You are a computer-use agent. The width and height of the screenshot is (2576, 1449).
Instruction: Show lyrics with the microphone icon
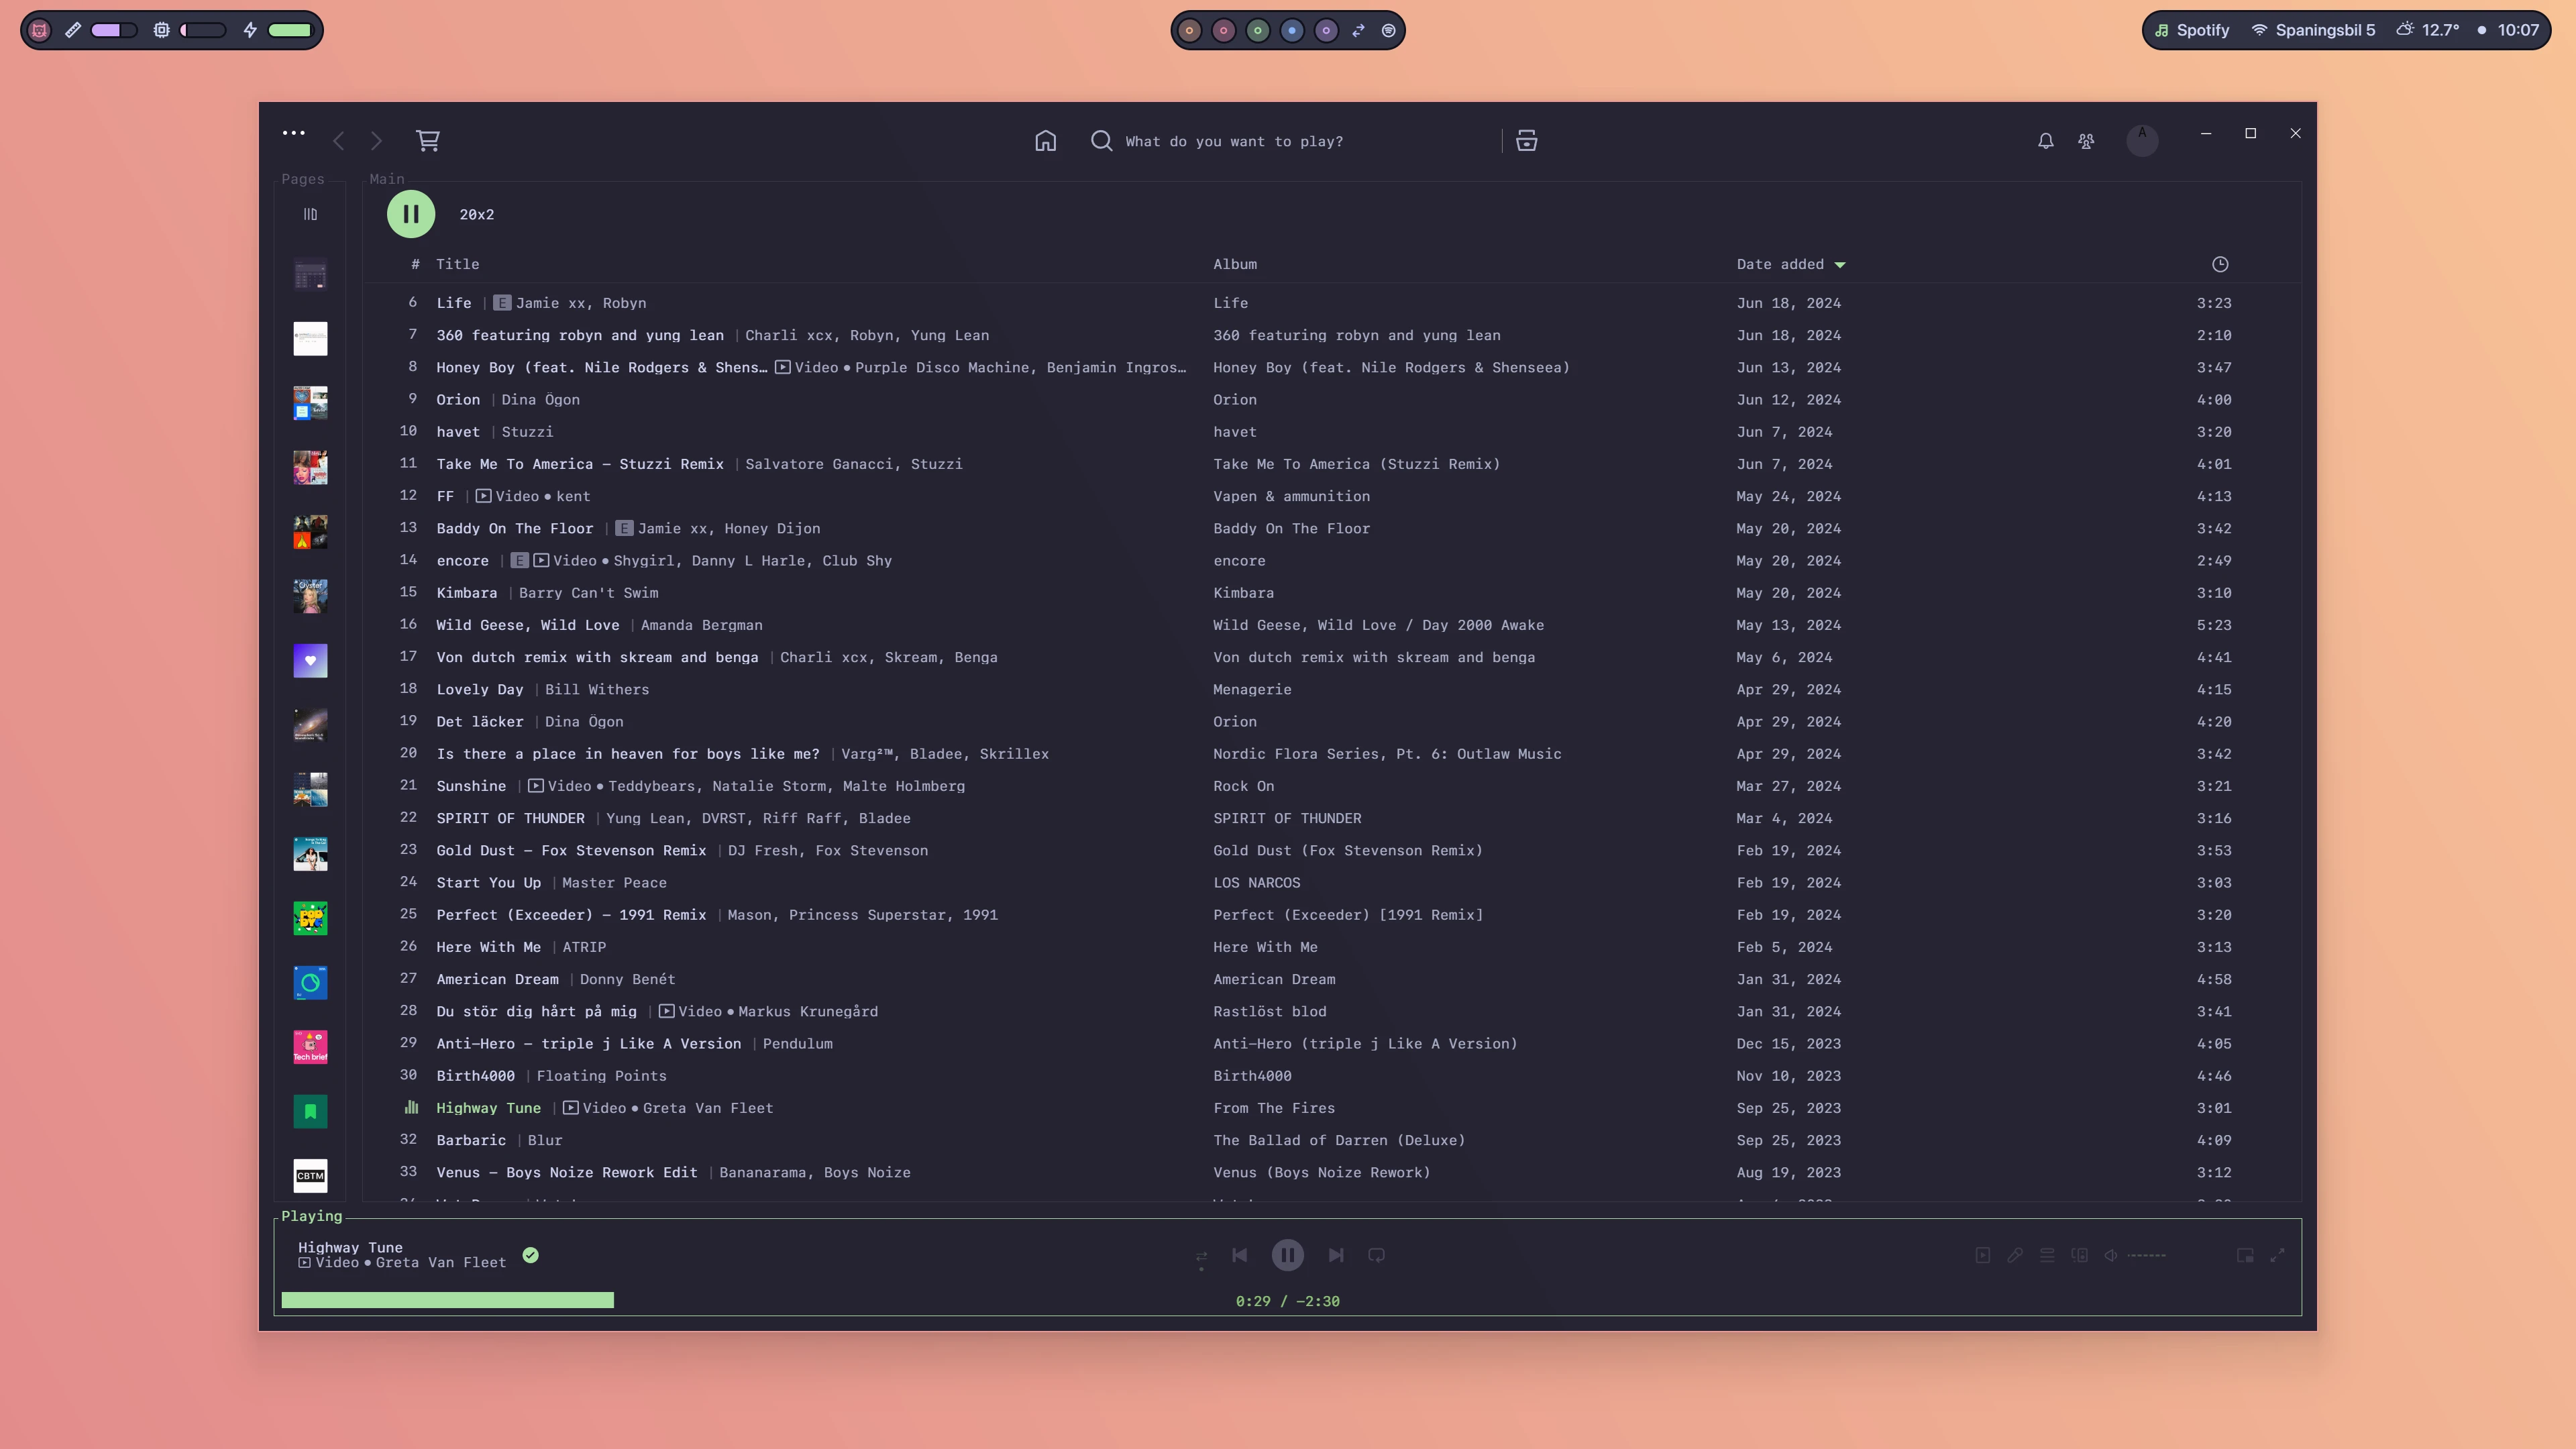coord(2015,1255)
